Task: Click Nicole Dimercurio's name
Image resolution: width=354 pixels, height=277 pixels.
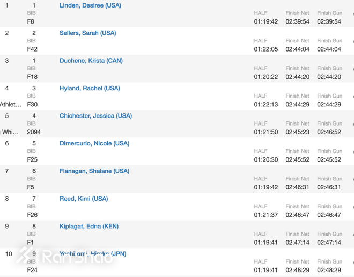Action: [x=94, y=143]
